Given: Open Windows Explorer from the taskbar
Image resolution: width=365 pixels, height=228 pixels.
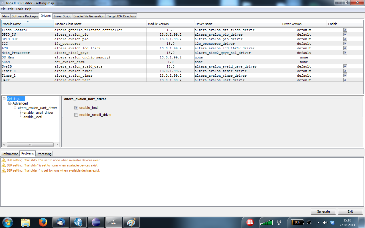Looking at the screenshot, I should point(25,222).
